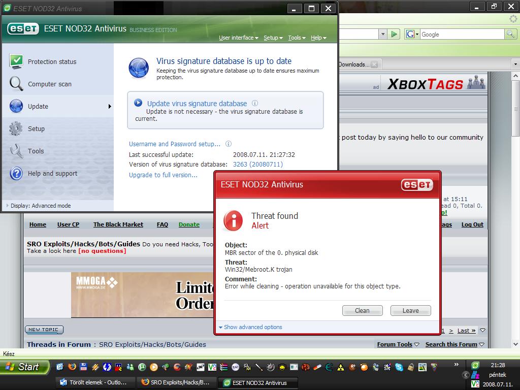Open the Setup dropdown in ESET header
This screenshot has width=520, height=390.
click(273, 38)
